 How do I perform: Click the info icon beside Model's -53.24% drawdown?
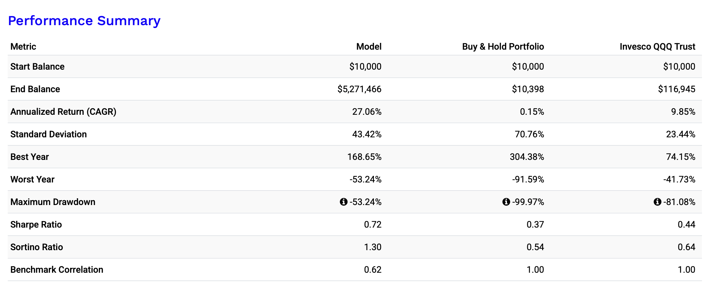(x=344, y=202)
